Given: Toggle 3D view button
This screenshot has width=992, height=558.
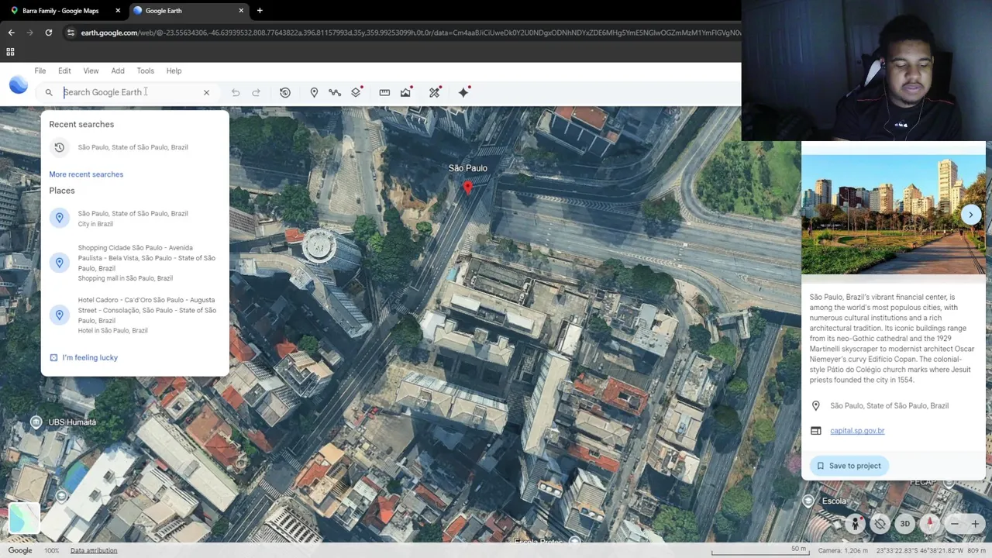Looking at the screenshot, I should [904, 524].
